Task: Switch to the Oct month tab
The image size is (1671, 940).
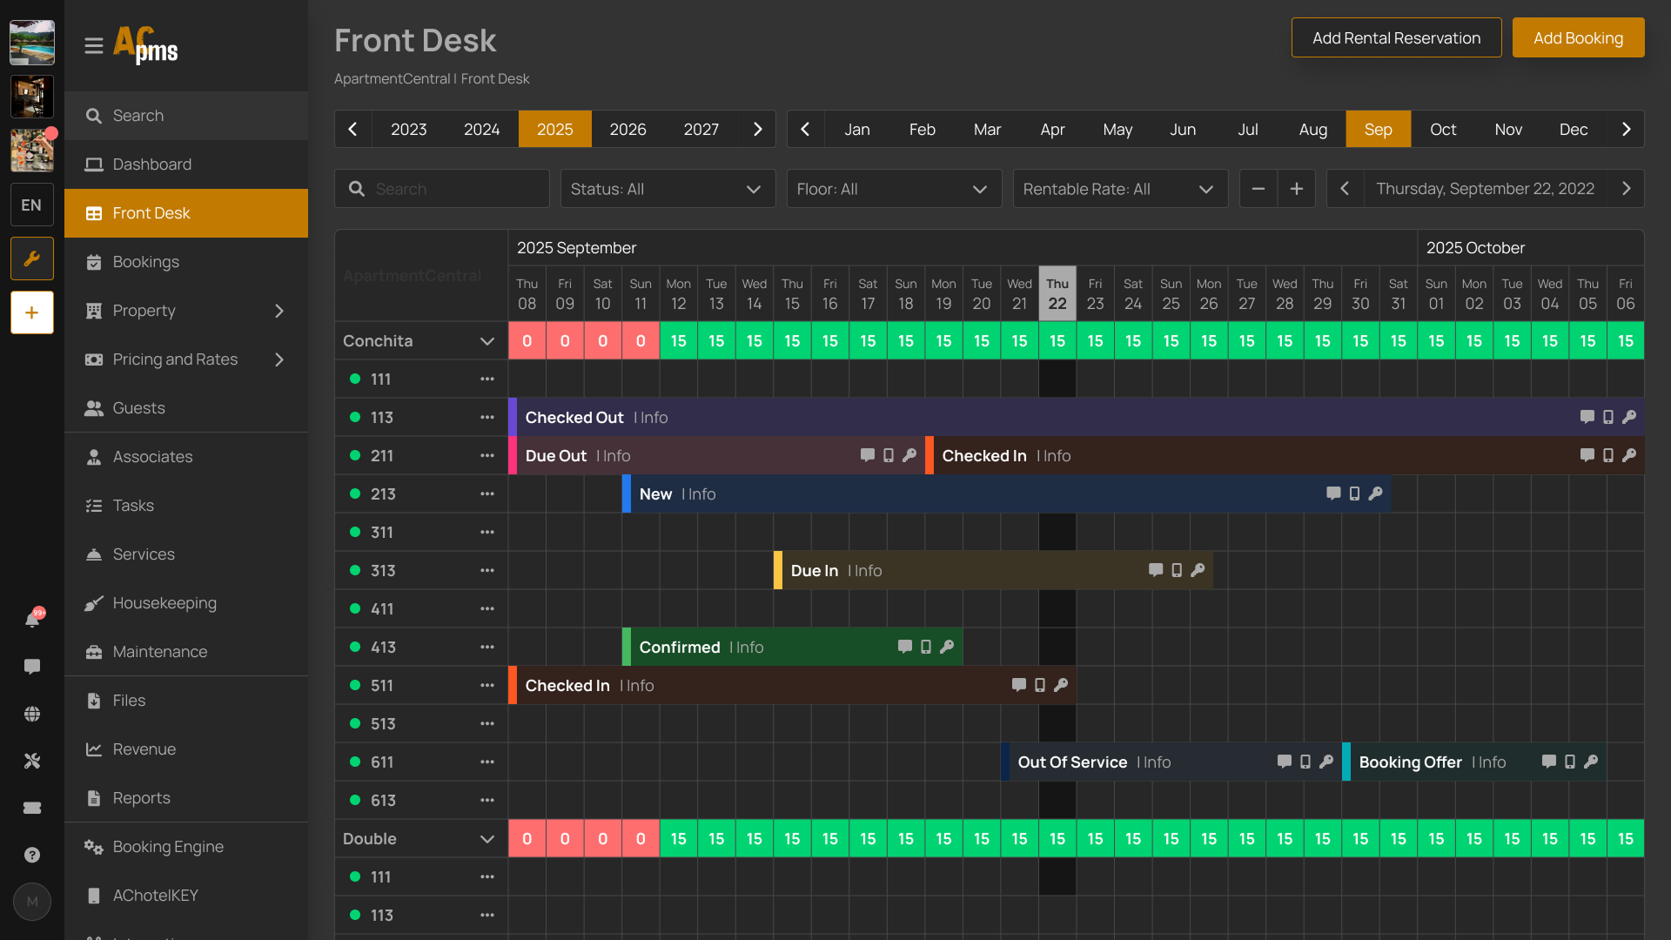Action: pyautogui.click(x=1443, y=129)
